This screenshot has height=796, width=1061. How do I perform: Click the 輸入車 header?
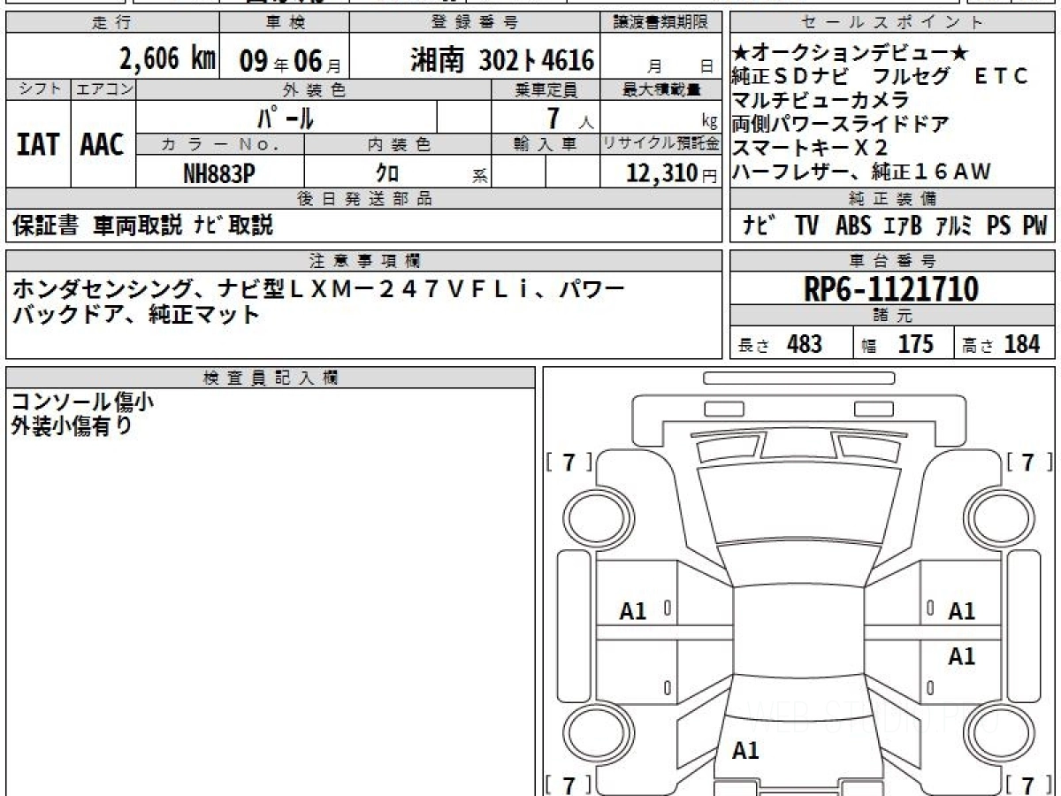point(546,145)
